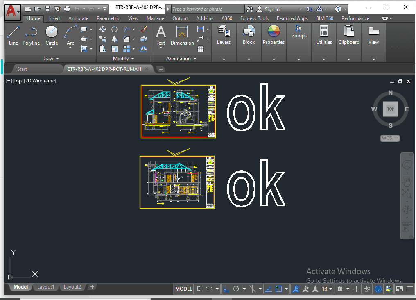Screen dimensions: 416x300
Task: Expand the Modify panel dropdown
Action: click(124, 59)
